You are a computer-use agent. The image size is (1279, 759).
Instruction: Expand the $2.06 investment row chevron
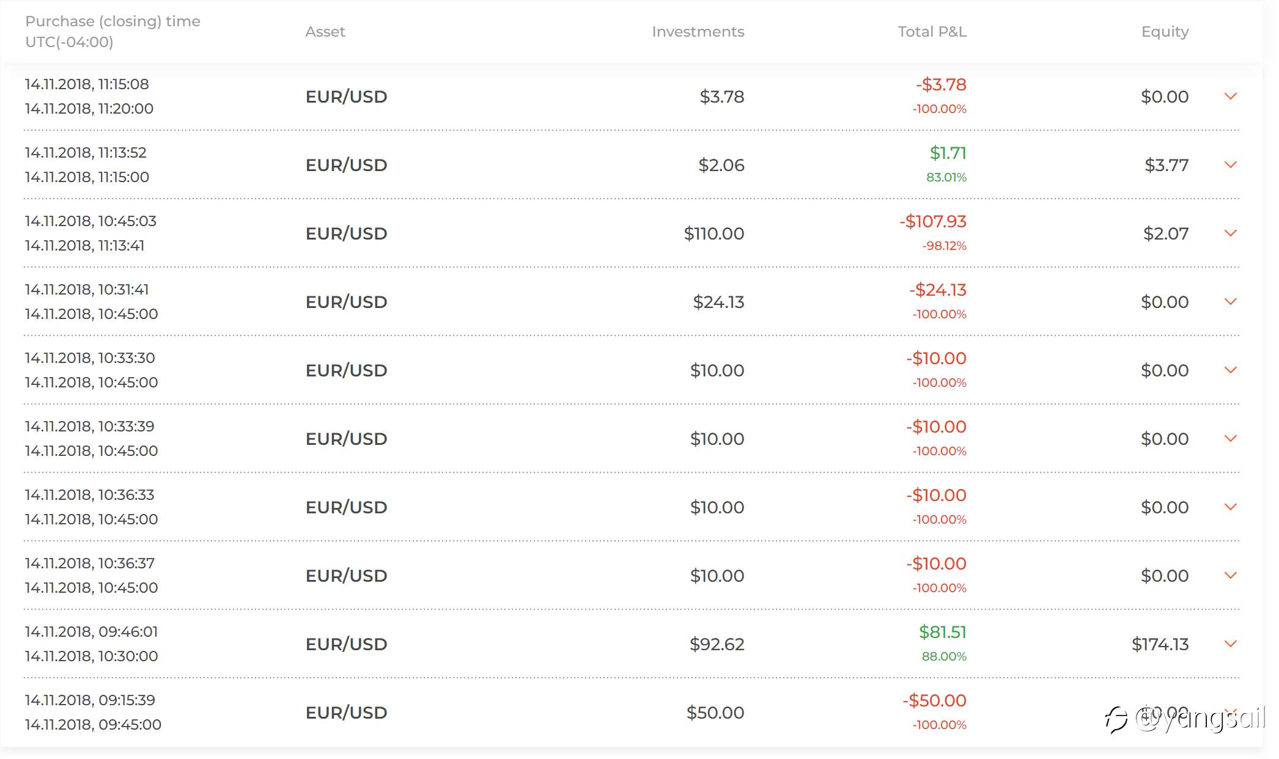(x=1231, y=165)
